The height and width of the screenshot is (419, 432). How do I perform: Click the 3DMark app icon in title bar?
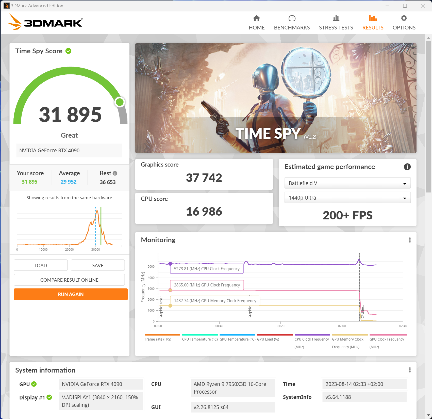(6, 6)
